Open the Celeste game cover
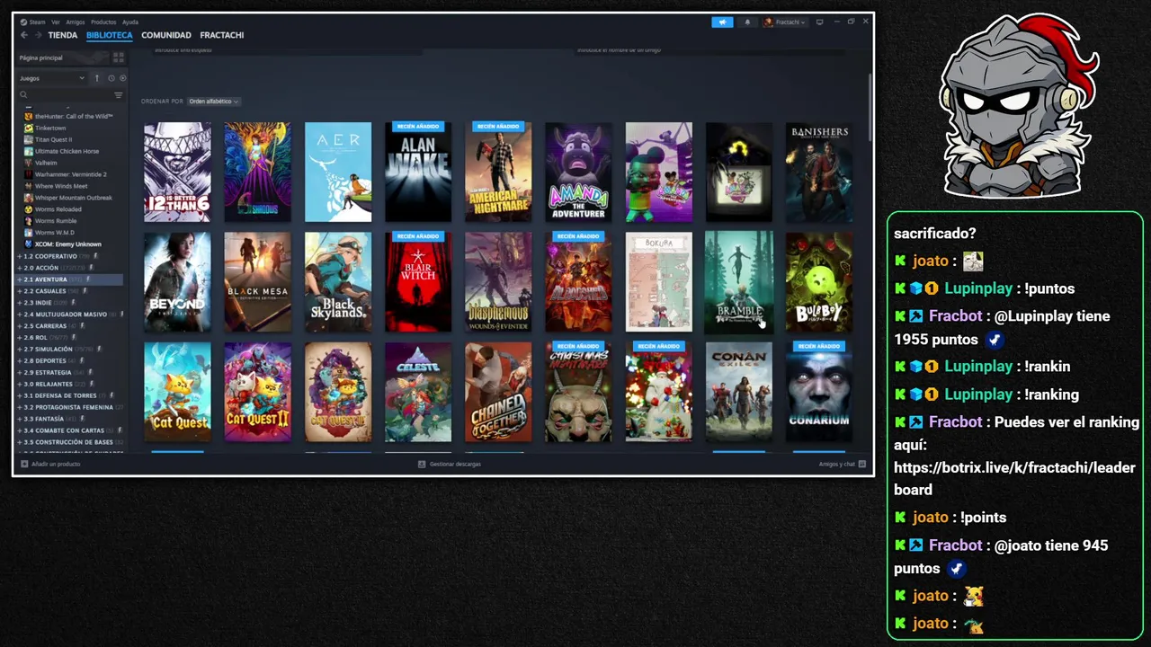The image size is (1151, 647). click(x=418, y=392)
